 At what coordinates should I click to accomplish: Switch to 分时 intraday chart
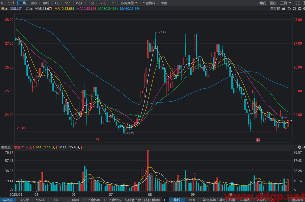tap(11, 3)
